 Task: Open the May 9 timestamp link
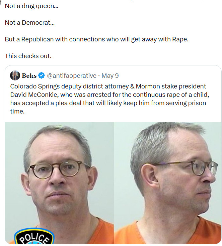point(110,76)
